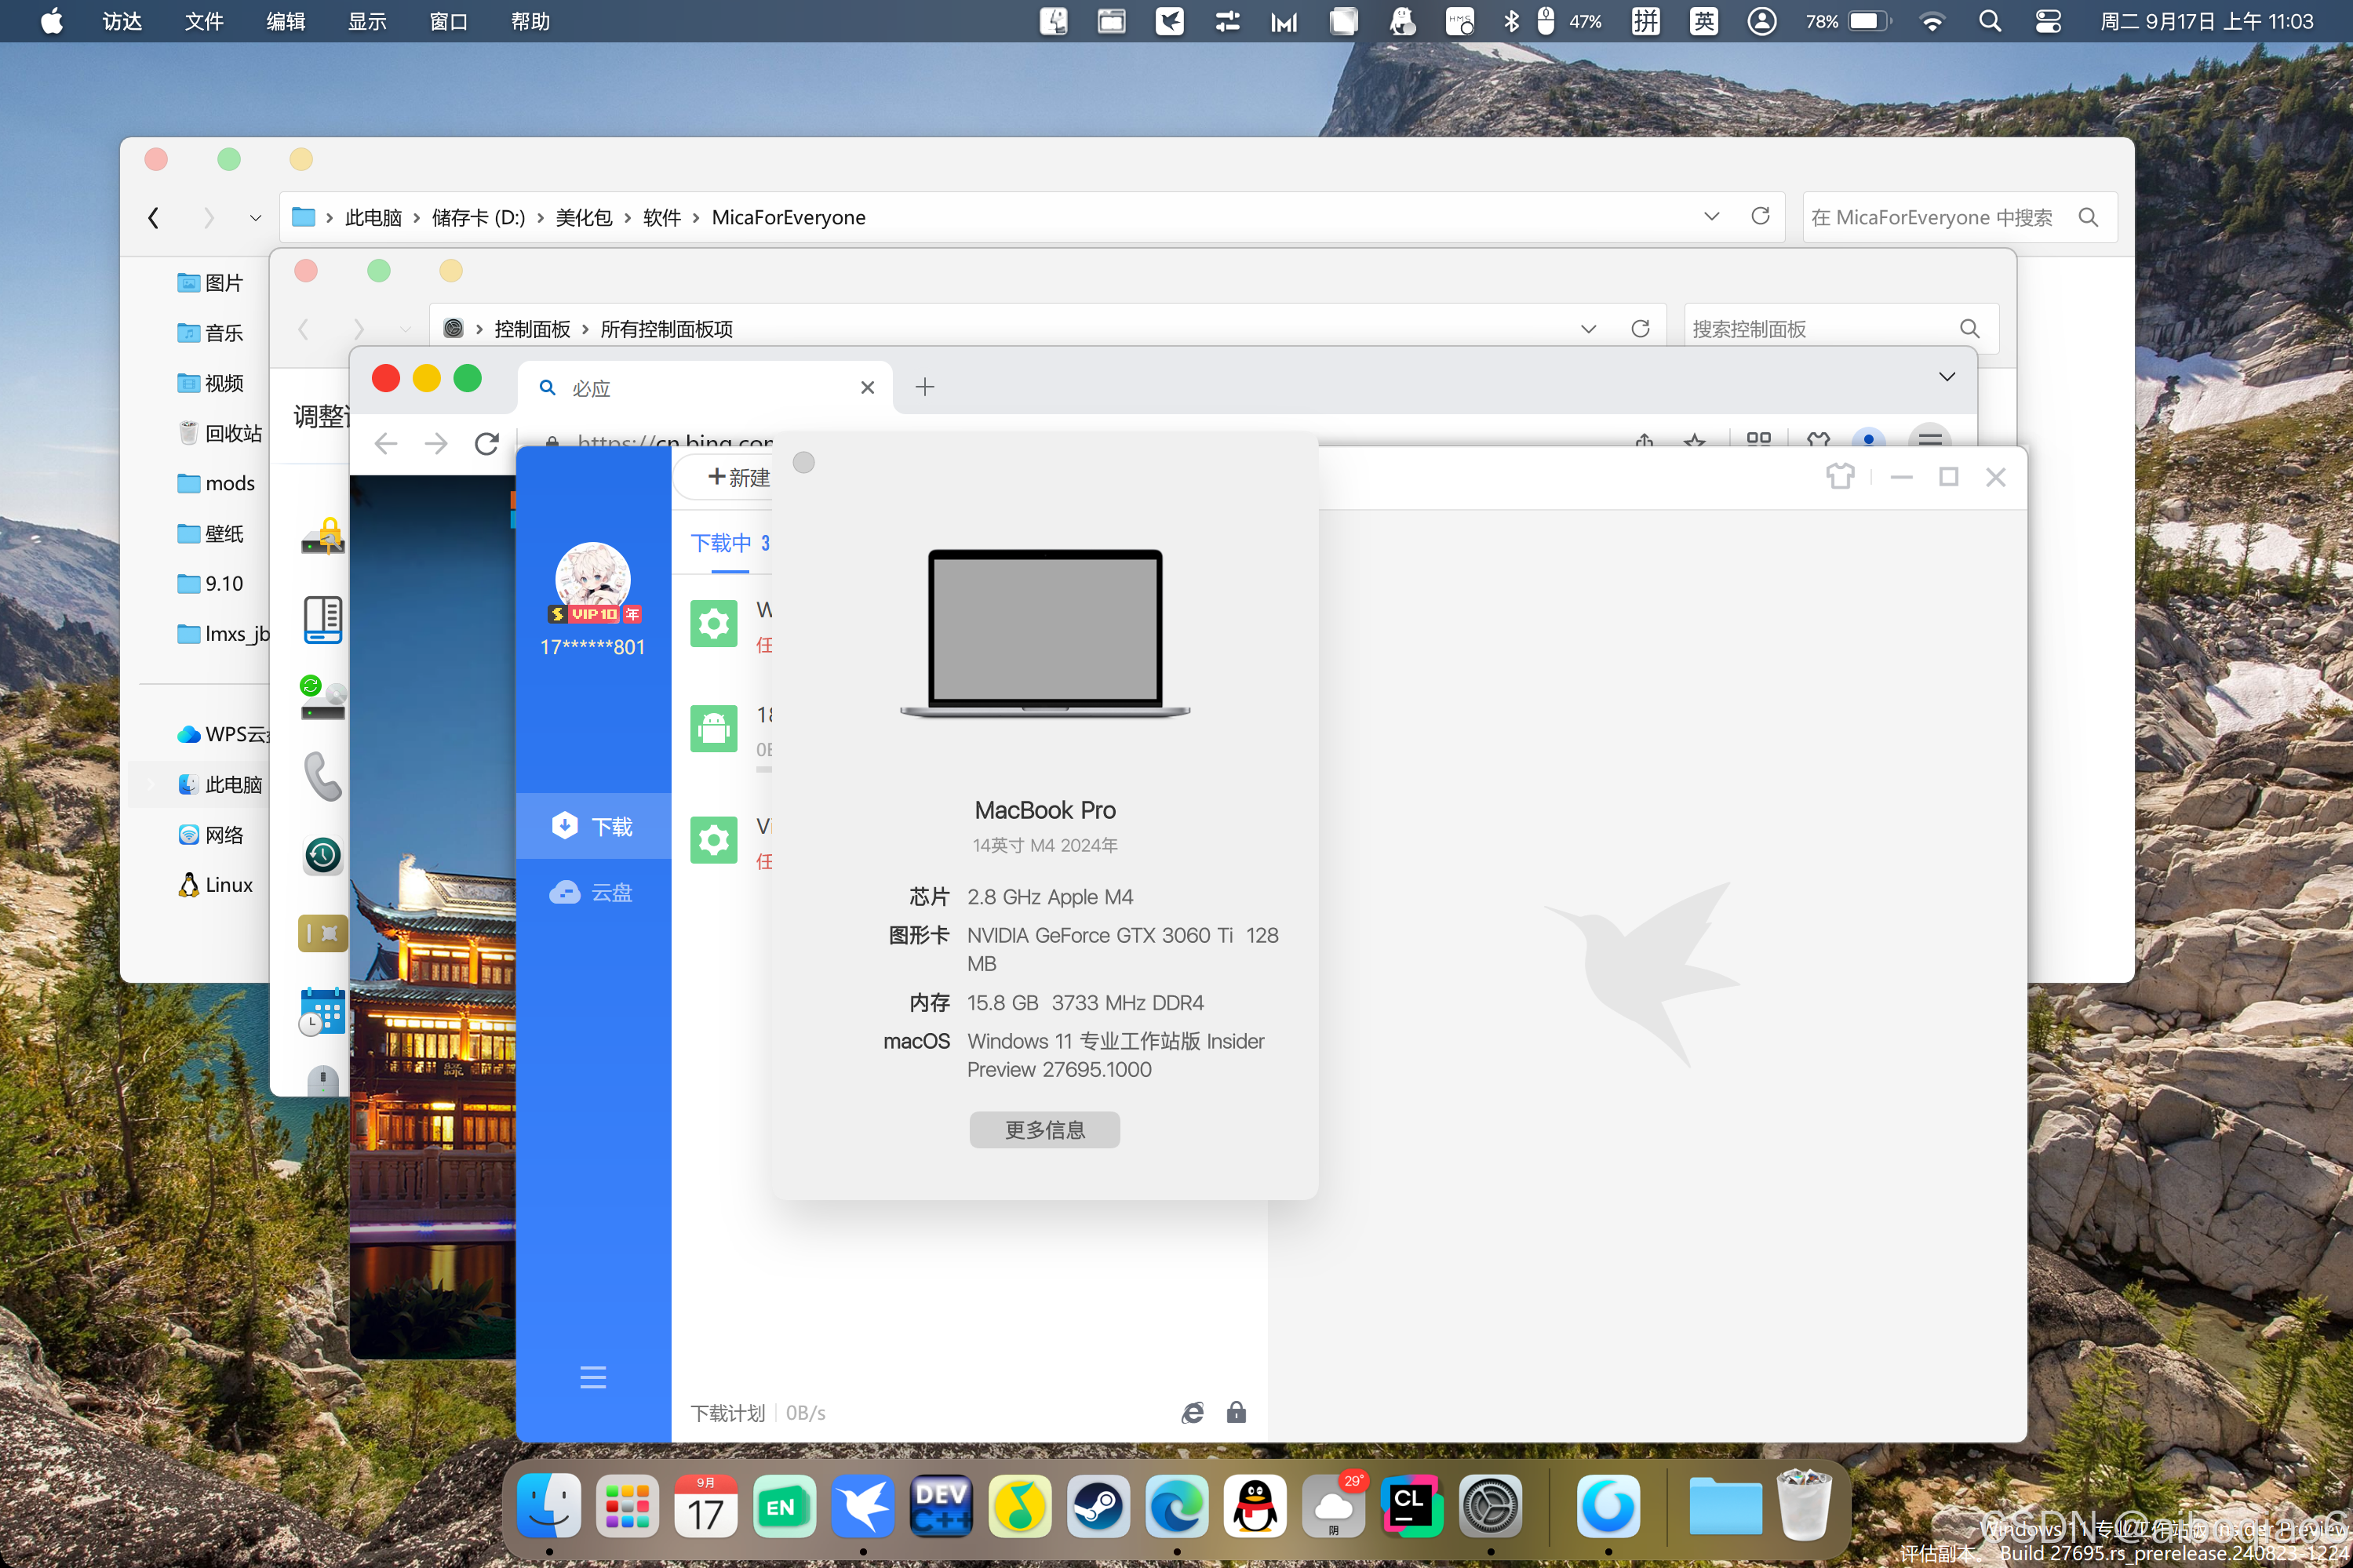Select 此电脑 in the explorer sidebar
This screenshot has width=2353, height=1568.
[x=220, y=784]
